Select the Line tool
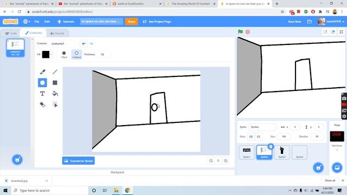 click(55, 71)
